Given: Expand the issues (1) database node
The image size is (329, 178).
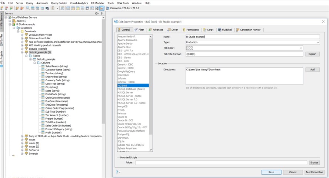Looking at the screenshot, I should click(x=22, y=143).
